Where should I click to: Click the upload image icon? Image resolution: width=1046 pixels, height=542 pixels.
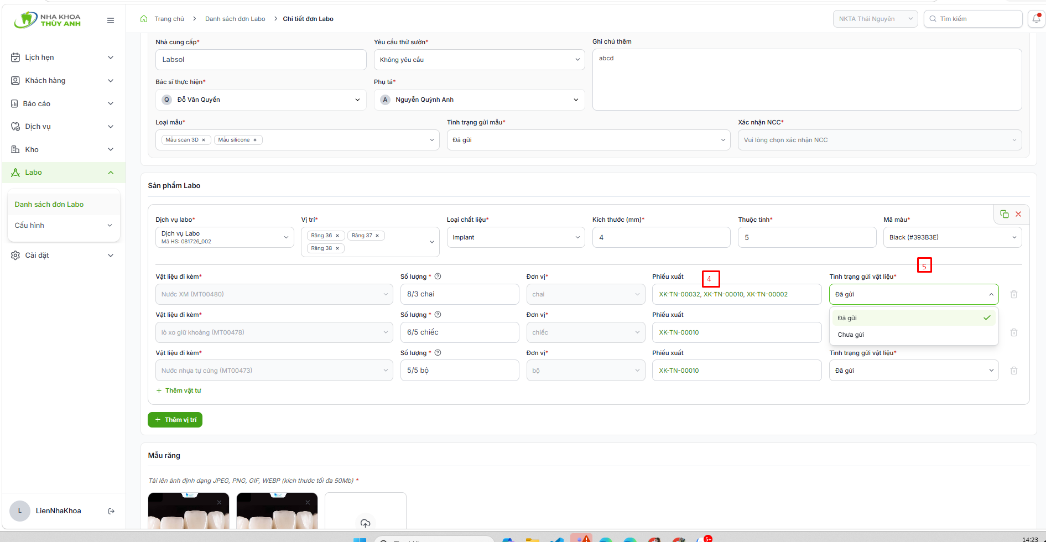pyautogui.click(x=365, y=523)
